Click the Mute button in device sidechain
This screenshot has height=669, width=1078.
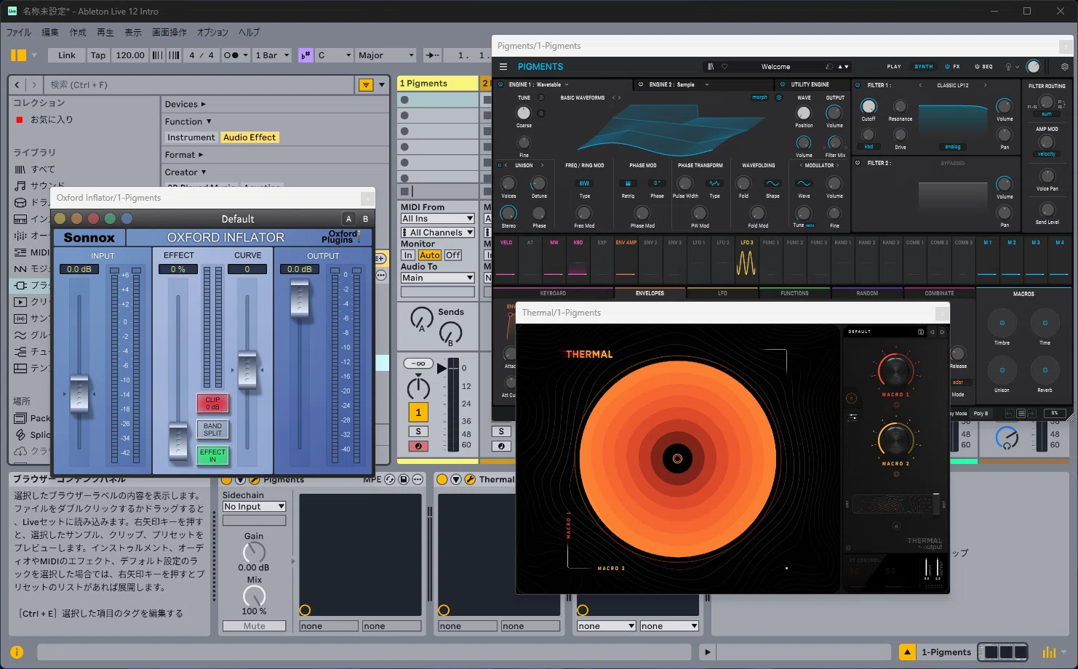click(x=254, y=626)
